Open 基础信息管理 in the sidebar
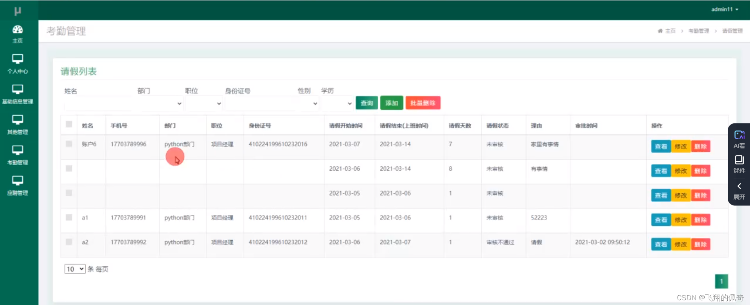This screenshot has width=750, height=305. tap(18, 95)
